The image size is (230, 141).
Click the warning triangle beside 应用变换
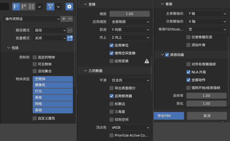click(x=147, y=61)
